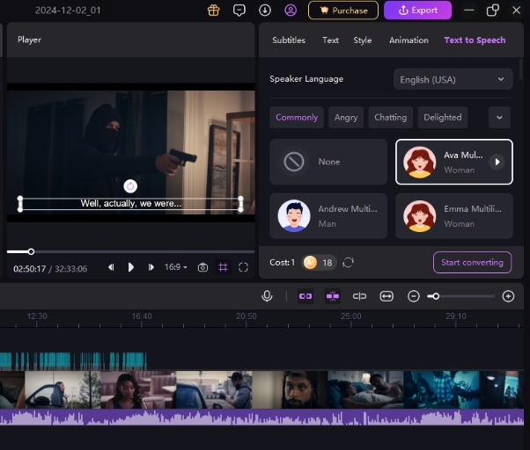The image size is (530, 450).
Task: Preview the Ava voice with play icon
Action: pyautogui.click(x=497, y=162)
